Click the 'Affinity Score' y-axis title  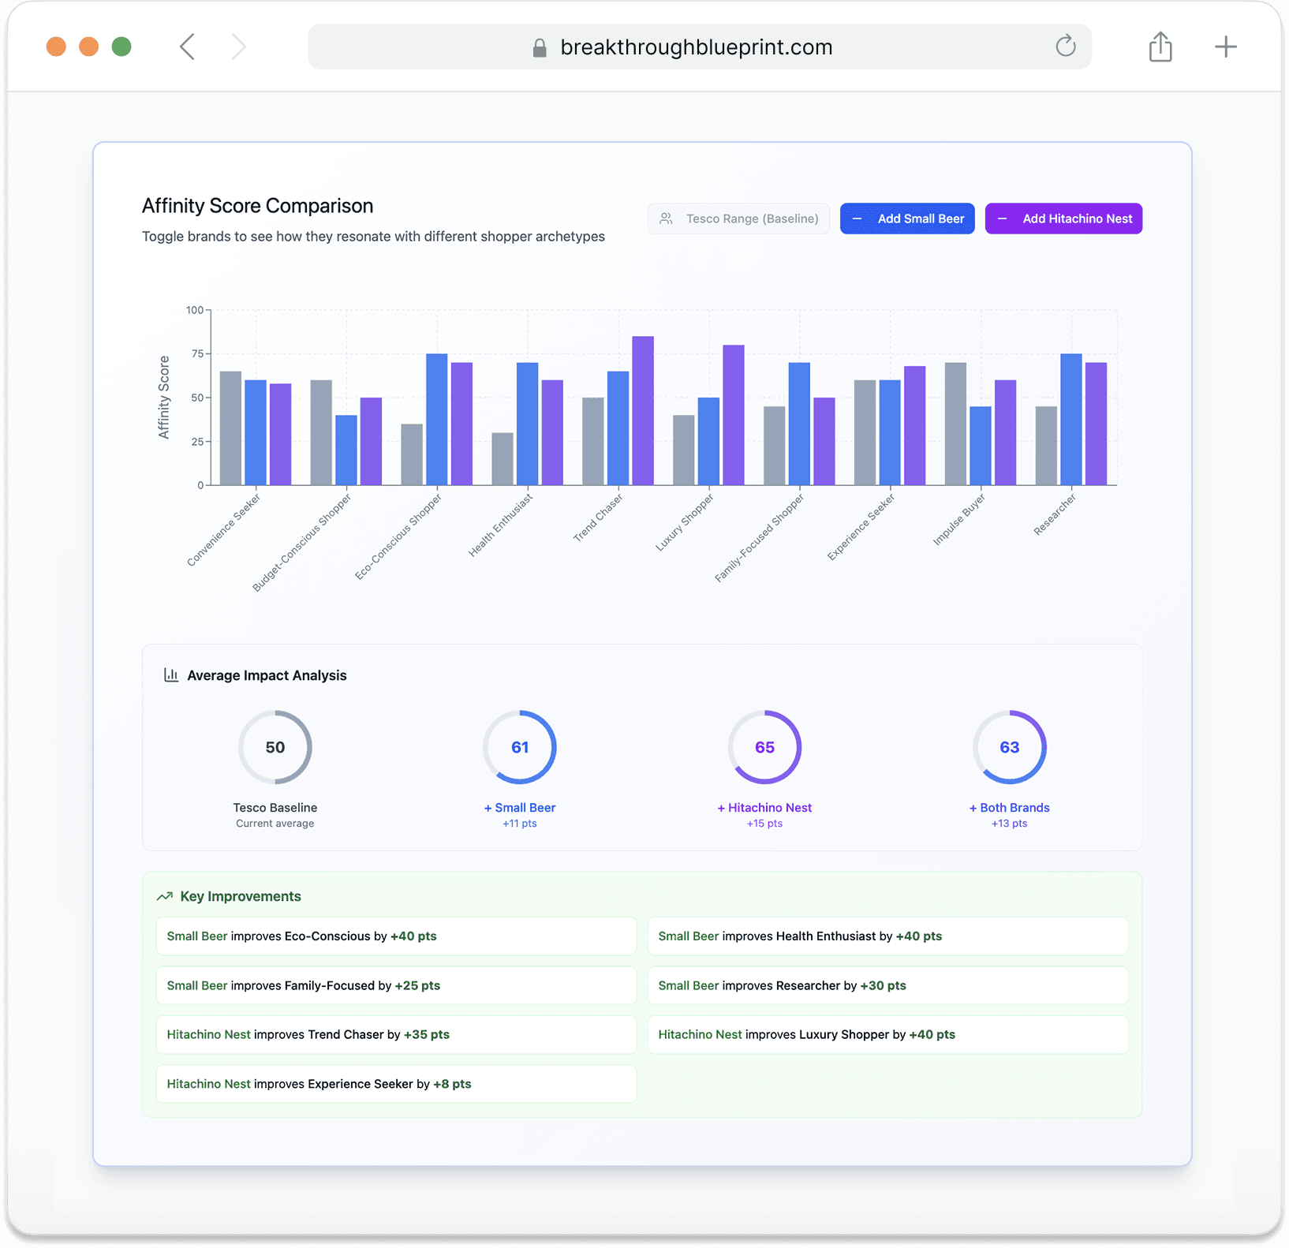pos(164,397)
